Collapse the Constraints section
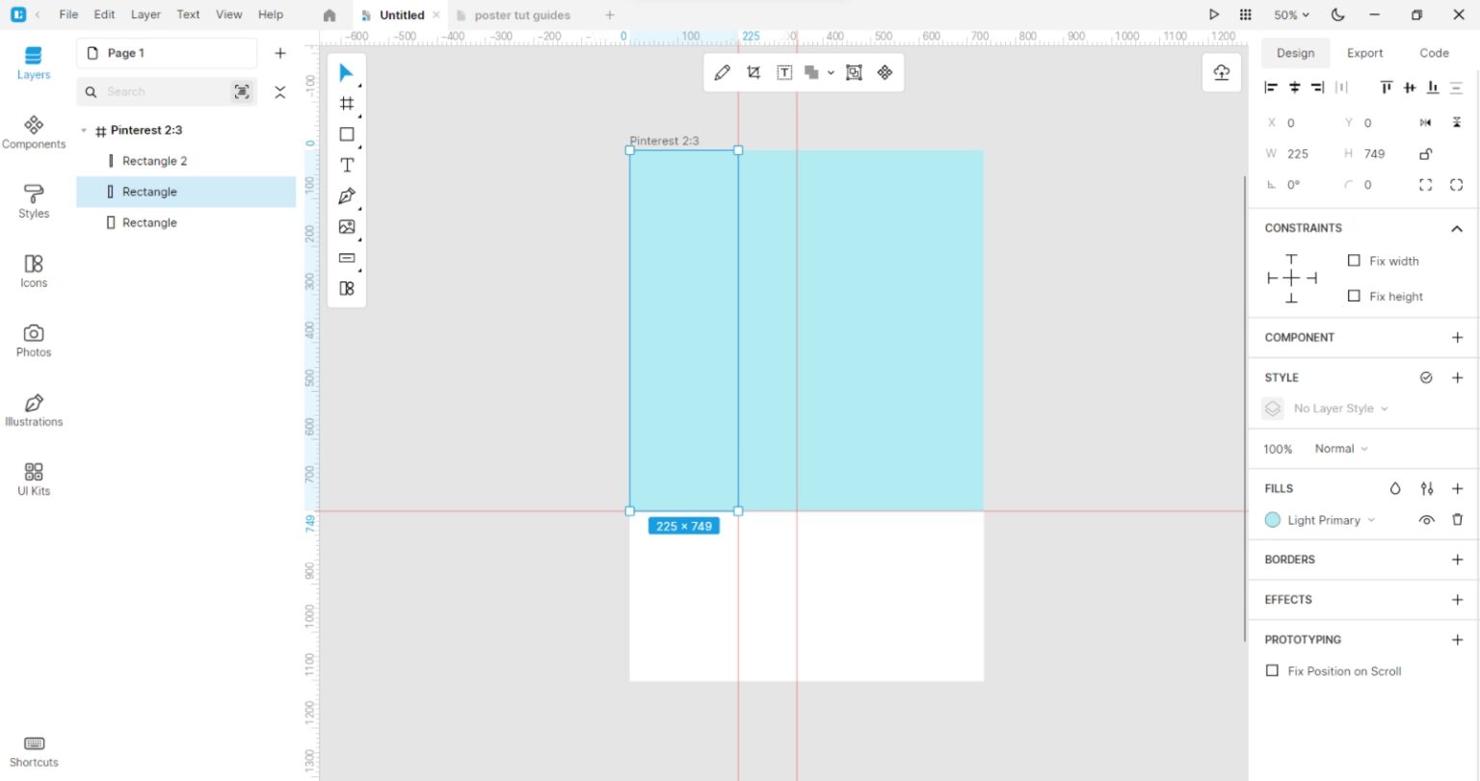 tap(1457, 229)
